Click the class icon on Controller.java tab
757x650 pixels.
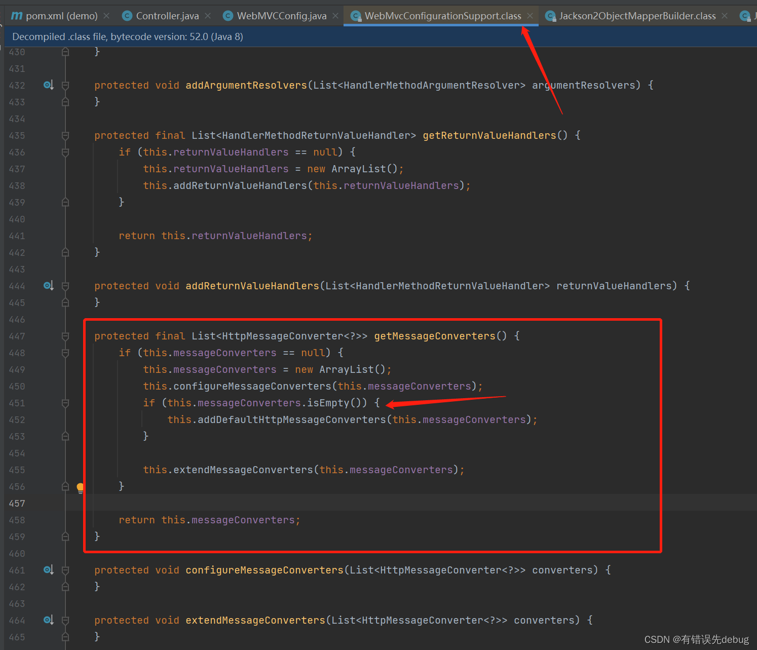(127, 16)
